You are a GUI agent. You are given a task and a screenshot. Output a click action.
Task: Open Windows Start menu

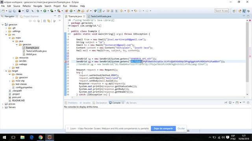4,137
